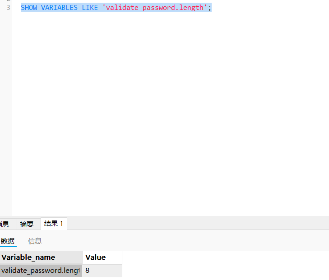329x280 pixels.
Task: Select the validate_password.length result cell
Action: (41, 271)
